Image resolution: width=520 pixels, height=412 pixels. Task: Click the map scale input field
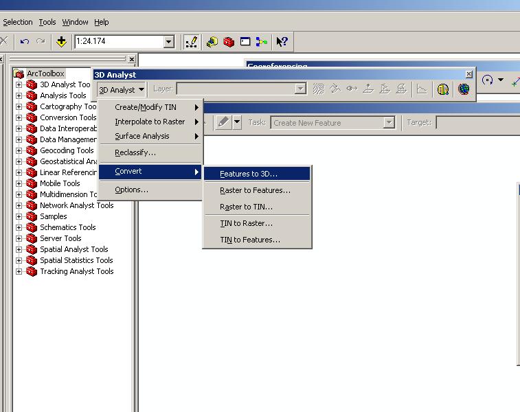pos(120,42)
